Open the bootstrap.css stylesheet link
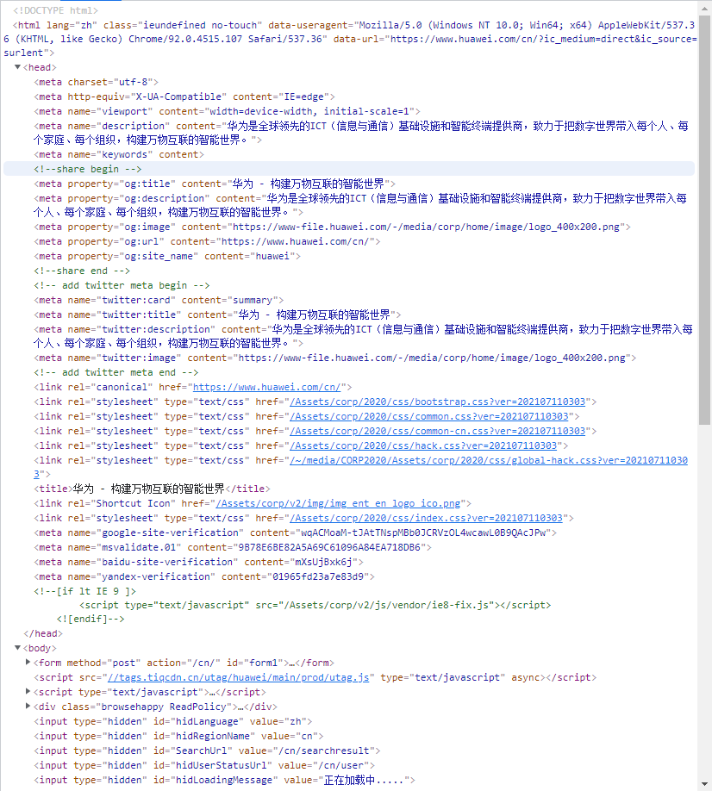The width and height of the screenshot is (712, 791). click(438, 402)
